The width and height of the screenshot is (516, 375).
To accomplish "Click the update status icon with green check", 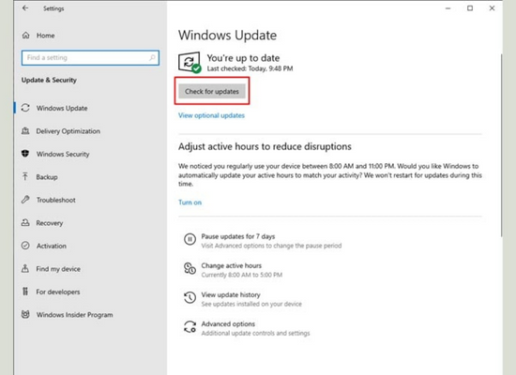I will click(x=190, y=62).
